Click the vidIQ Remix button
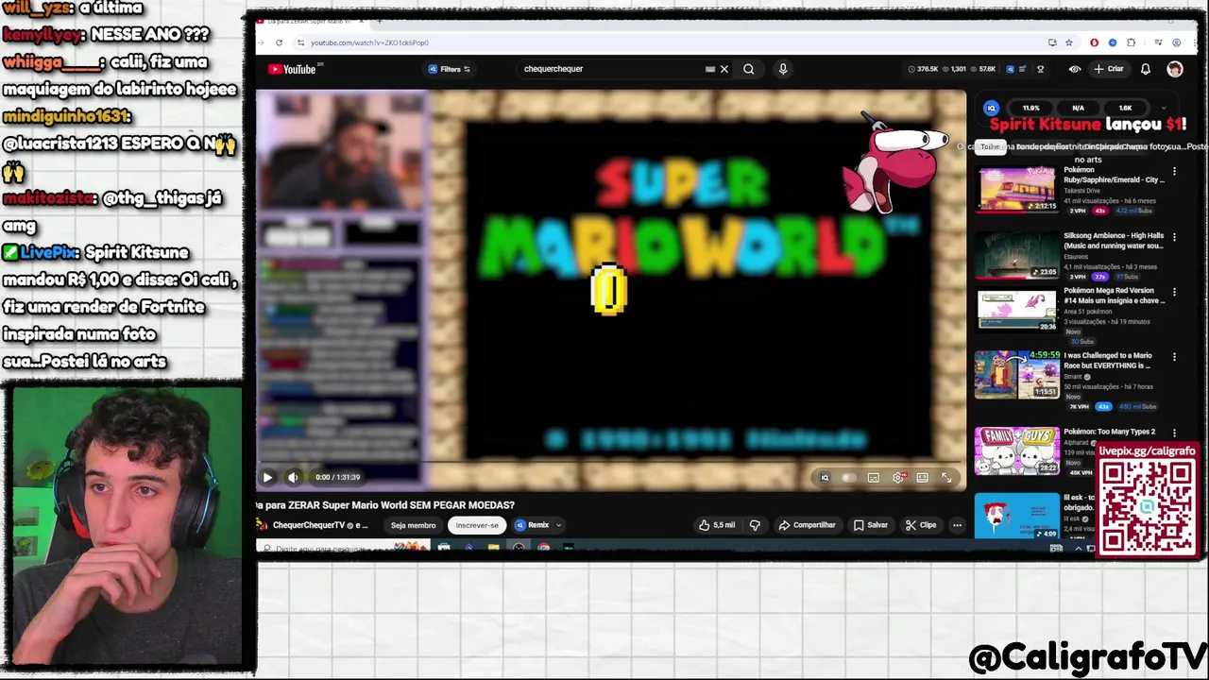Image resolution: width=1209 pixels, height=680 pixels. click(533, 525)
